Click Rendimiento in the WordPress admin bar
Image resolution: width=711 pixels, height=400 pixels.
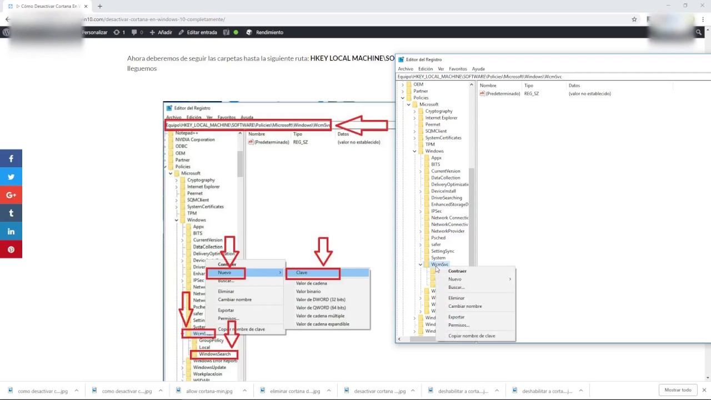[x=265, y=32]
